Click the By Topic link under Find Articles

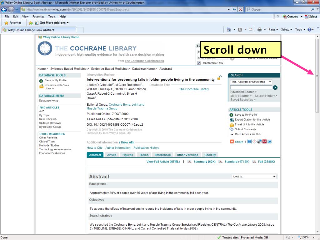(44, 115)
